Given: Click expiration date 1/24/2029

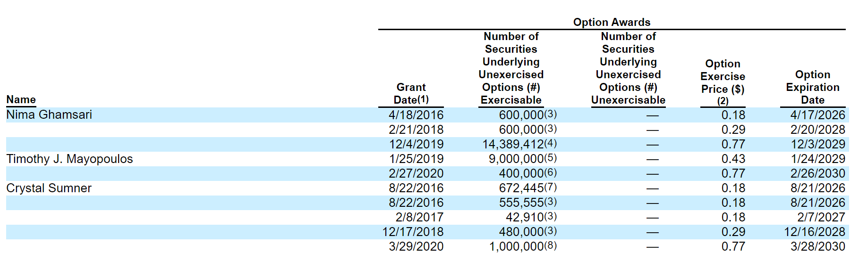Looking at the screenshot, I should point(818,159).
